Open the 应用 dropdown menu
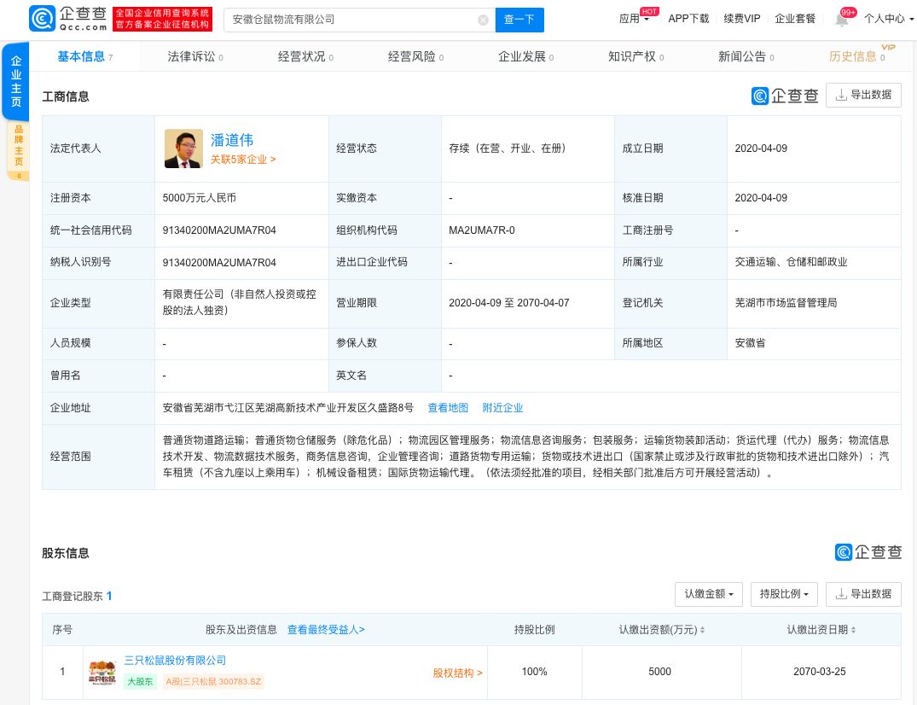 [633, 19]
